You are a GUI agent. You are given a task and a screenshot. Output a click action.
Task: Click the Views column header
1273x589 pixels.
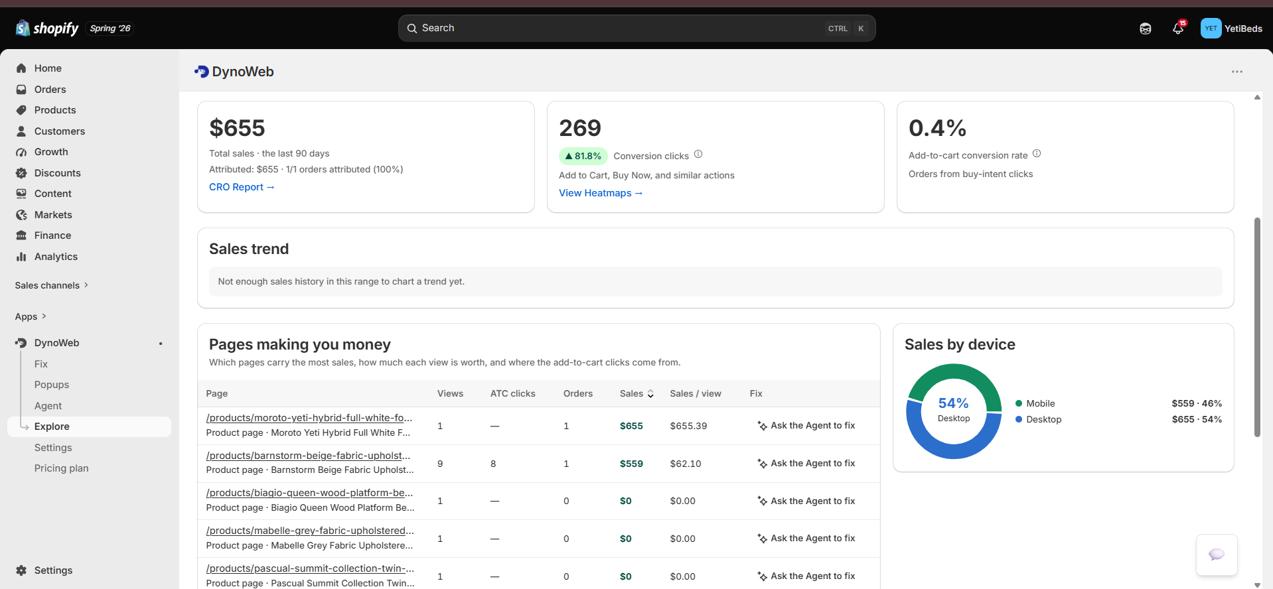(x=450, y=393)
